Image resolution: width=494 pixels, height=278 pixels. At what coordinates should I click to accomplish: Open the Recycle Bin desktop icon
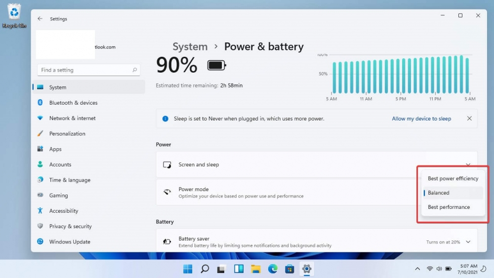[14, 14]
